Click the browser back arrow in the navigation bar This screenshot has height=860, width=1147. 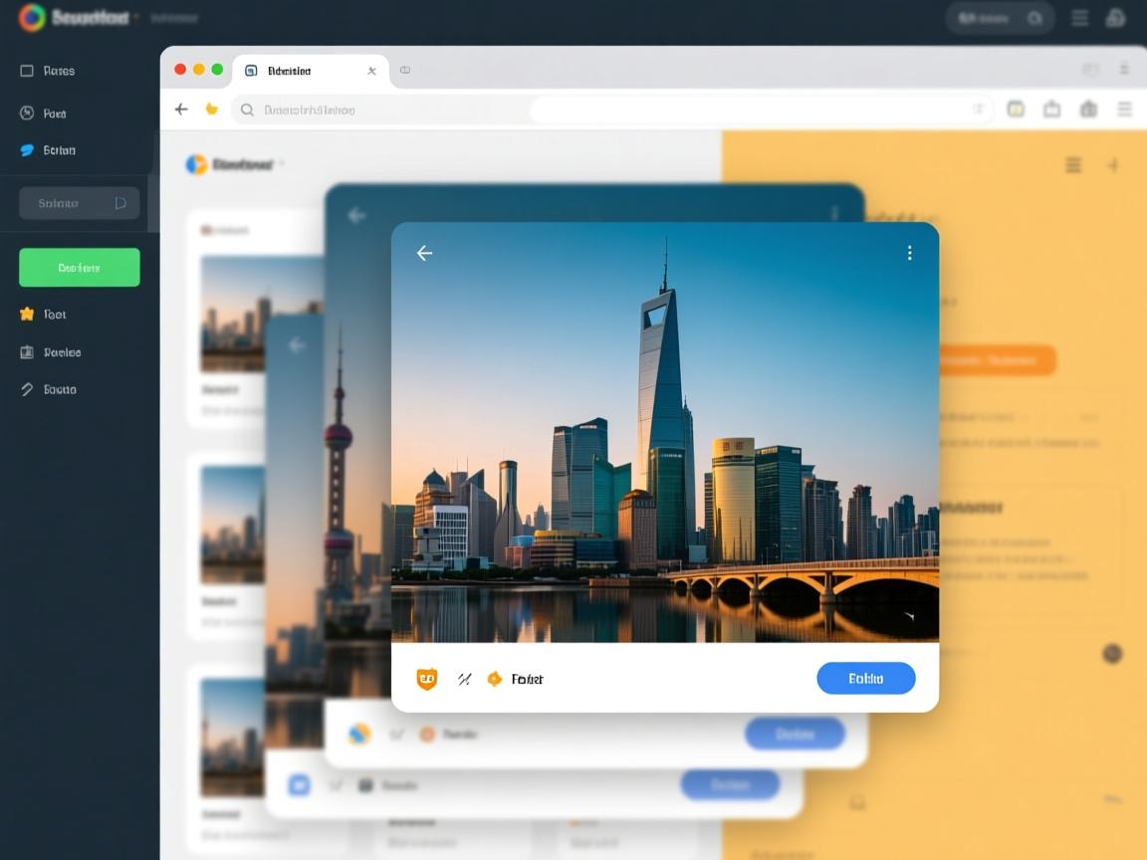pos(181,109)
